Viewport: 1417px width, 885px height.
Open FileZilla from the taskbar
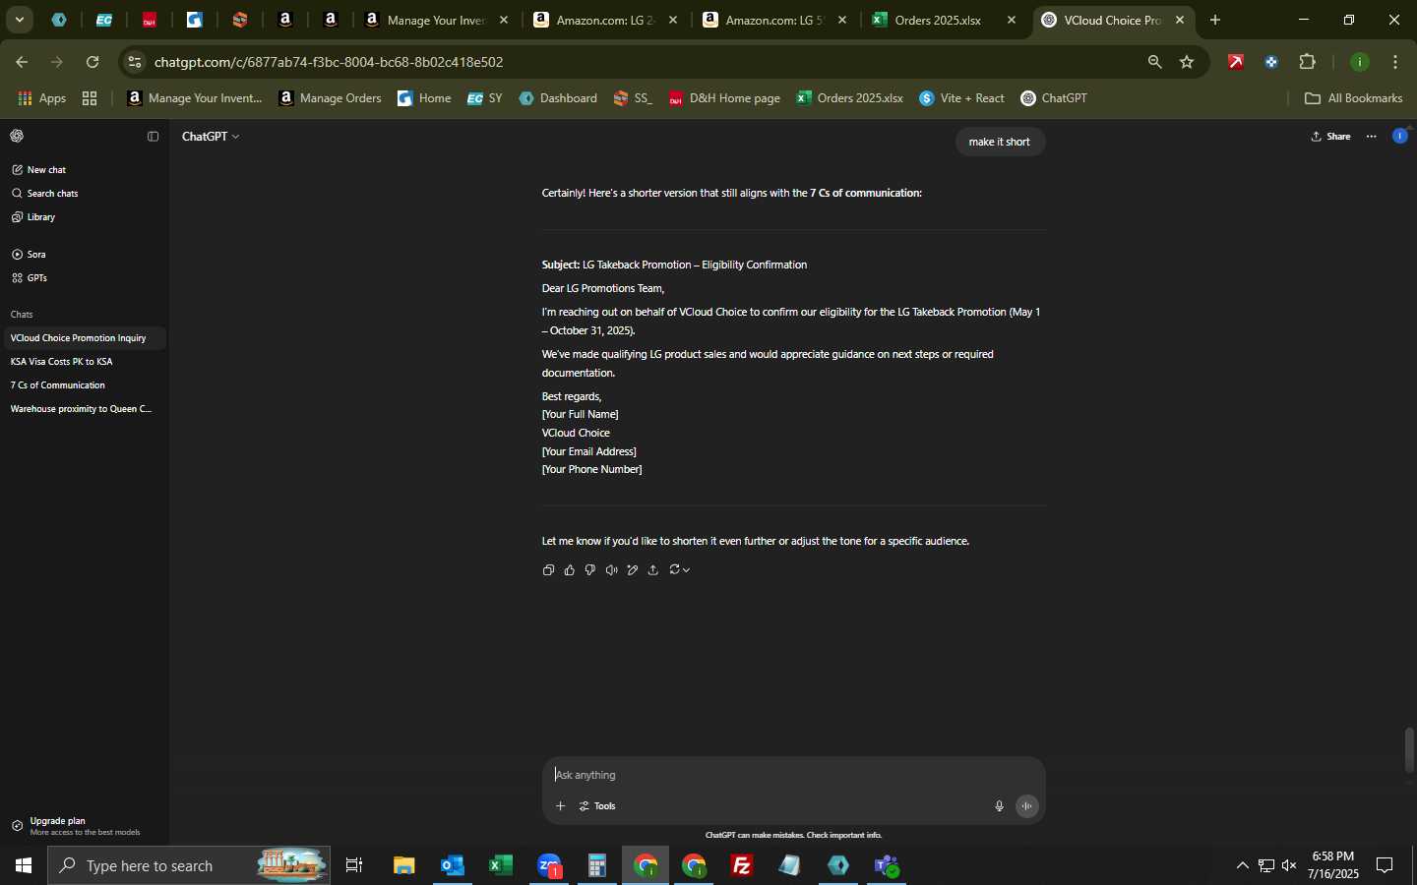click(x=742, y=866)
